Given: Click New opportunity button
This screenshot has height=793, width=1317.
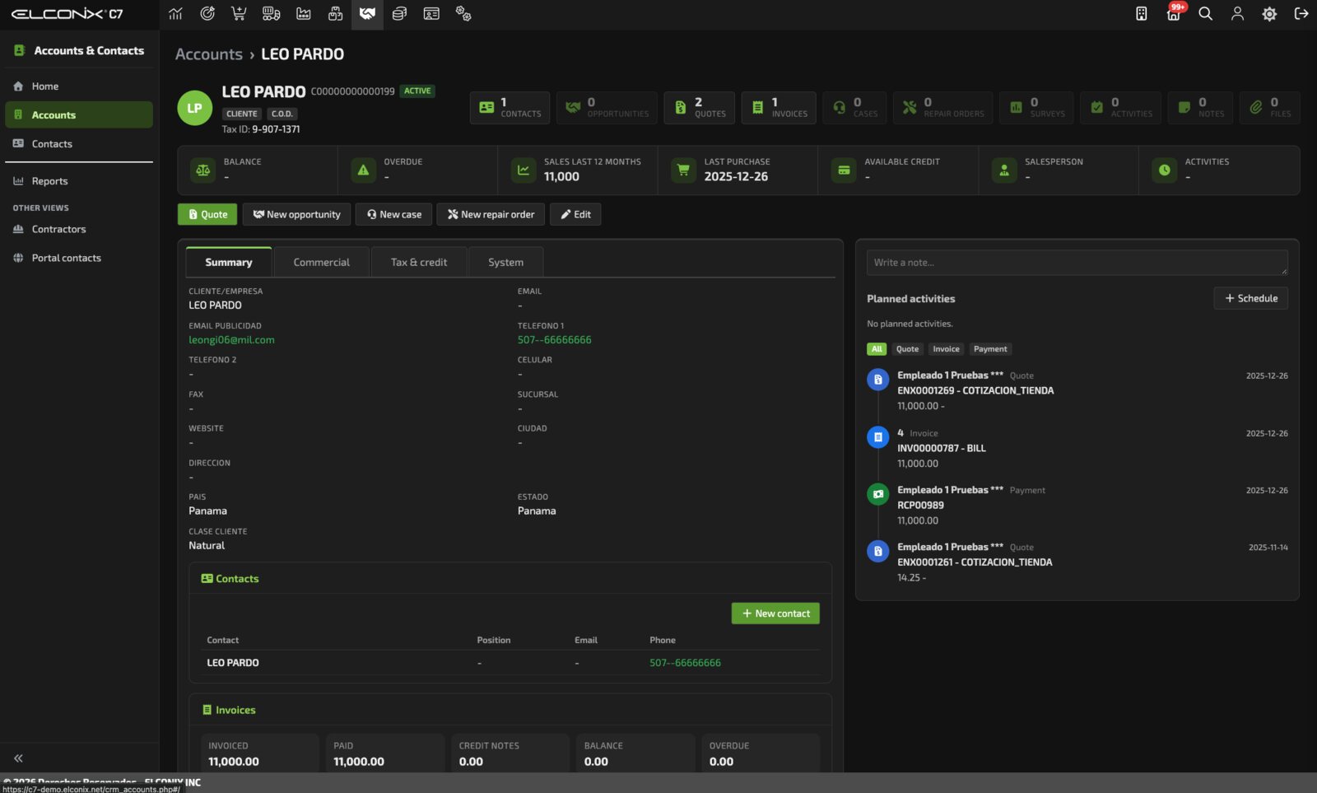Looking at the screenshot, I should click(x=296, y=215).
